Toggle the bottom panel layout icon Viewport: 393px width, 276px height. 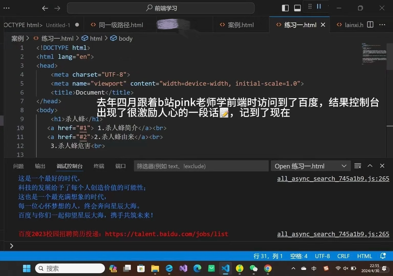click(x=298, y=8)
